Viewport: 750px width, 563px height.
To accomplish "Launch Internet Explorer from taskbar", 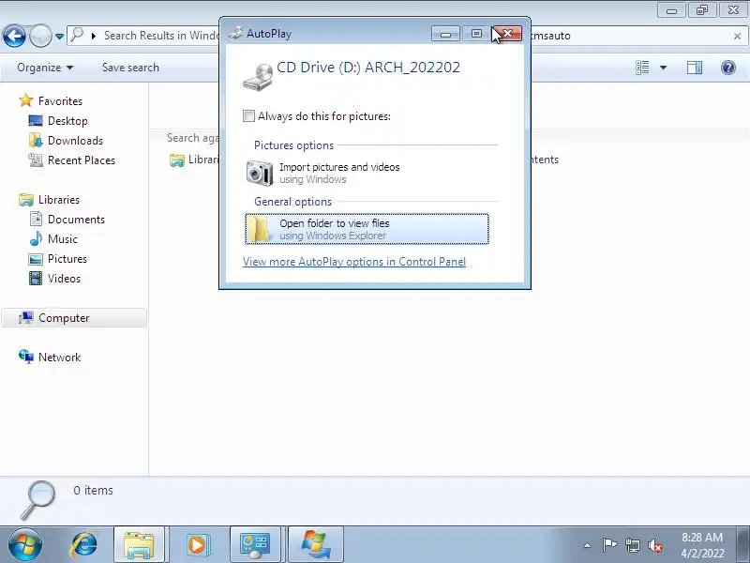I will tap(84, 545).
